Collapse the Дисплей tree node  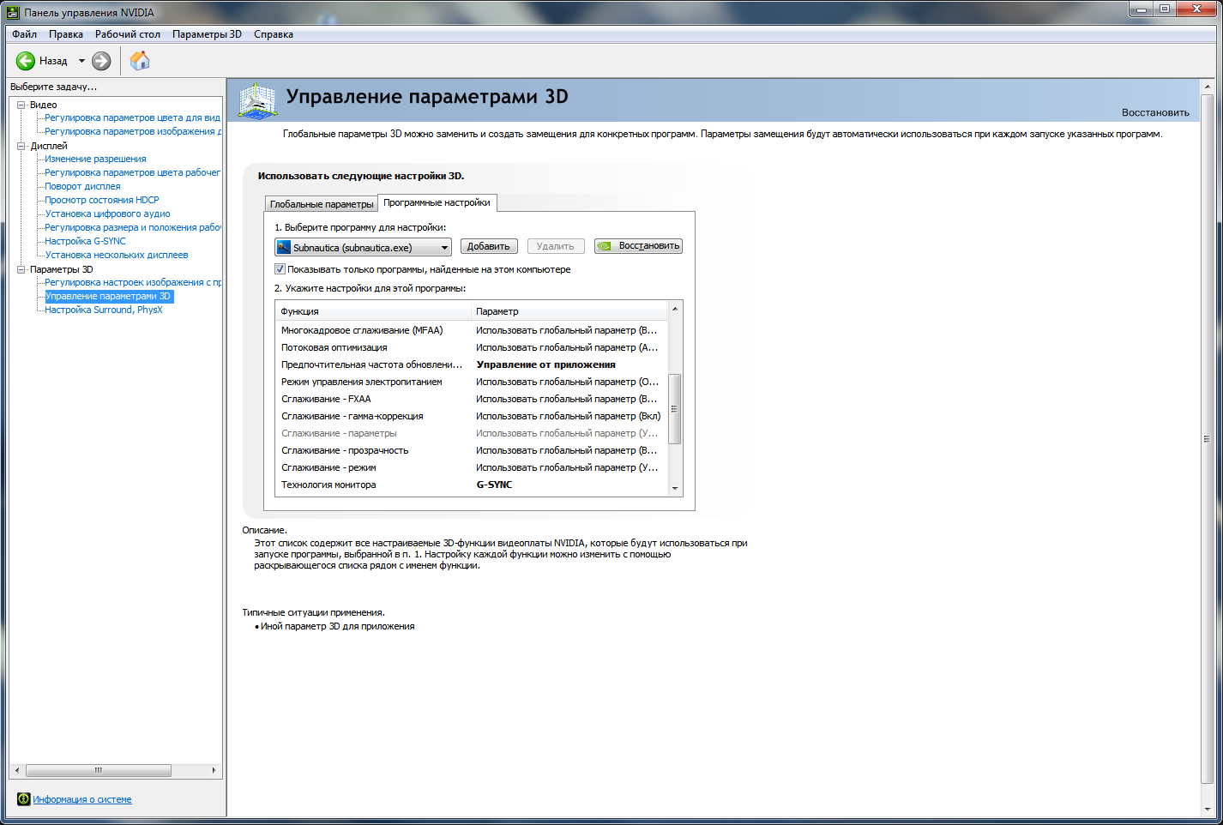point(21,146)
